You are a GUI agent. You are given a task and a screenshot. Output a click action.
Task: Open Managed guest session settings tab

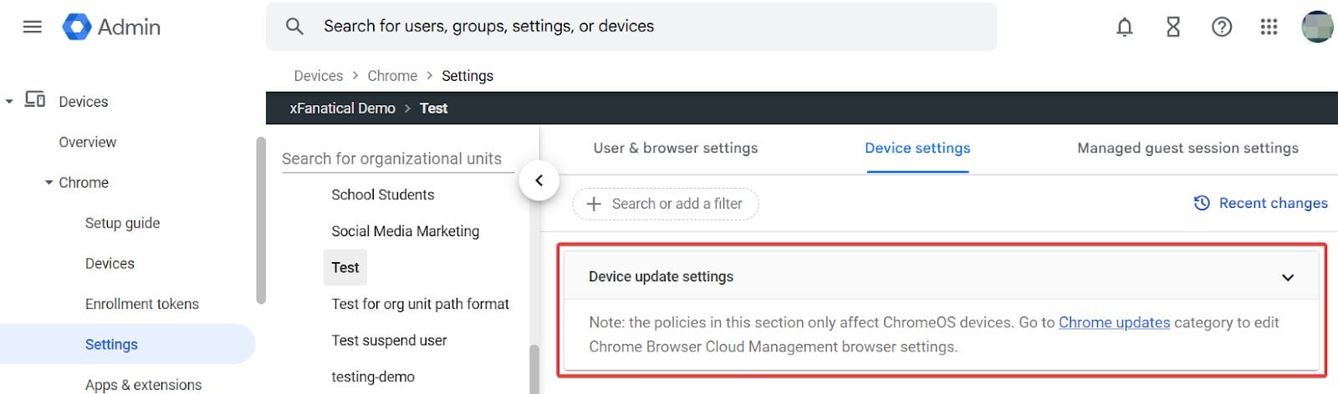coord(1187,148)
